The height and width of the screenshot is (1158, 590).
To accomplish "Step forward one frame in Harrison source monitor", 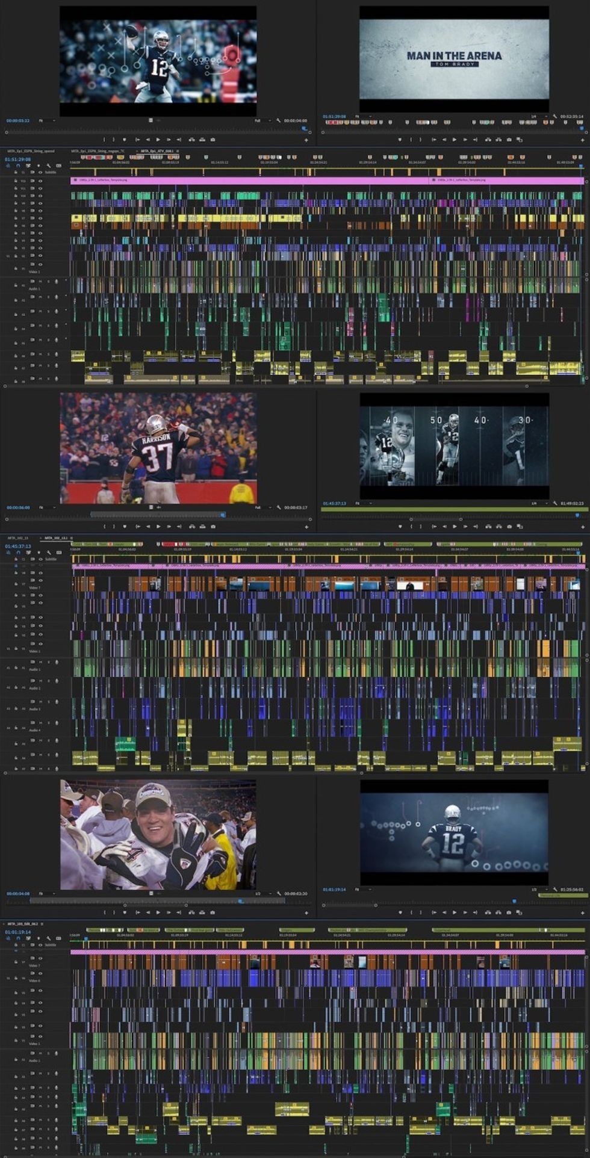I will (169, 527).
